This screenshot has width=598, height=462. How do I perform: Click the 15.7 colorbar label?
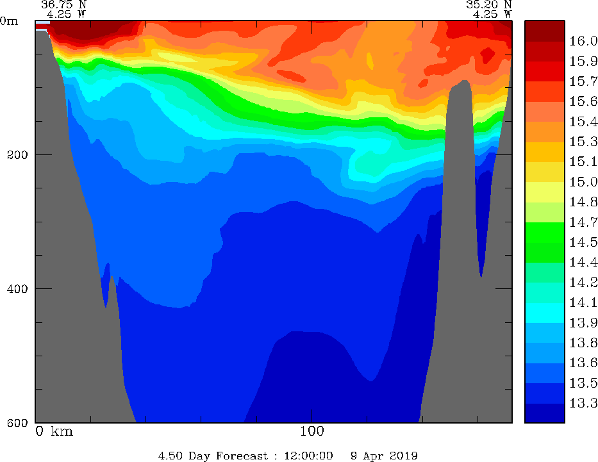coord(583,81)
